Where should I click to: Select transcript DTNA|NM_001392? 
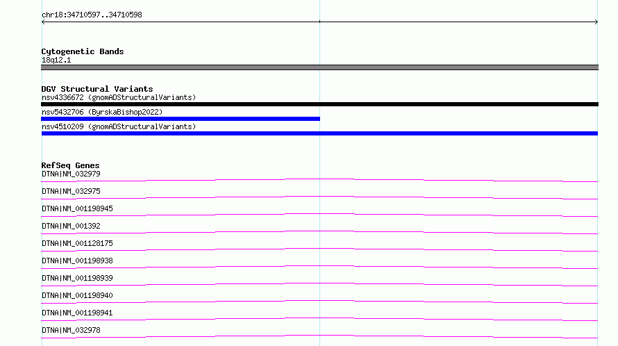71,226
